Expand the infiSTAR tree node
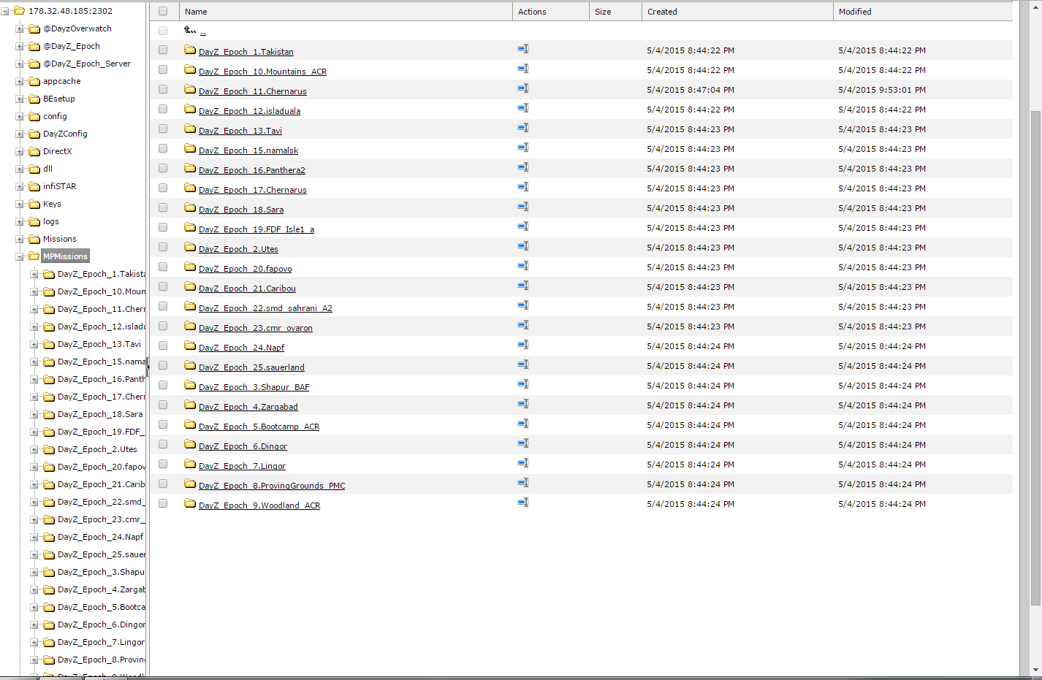This screenshot has width=1042, height=680. click(20, 186)
